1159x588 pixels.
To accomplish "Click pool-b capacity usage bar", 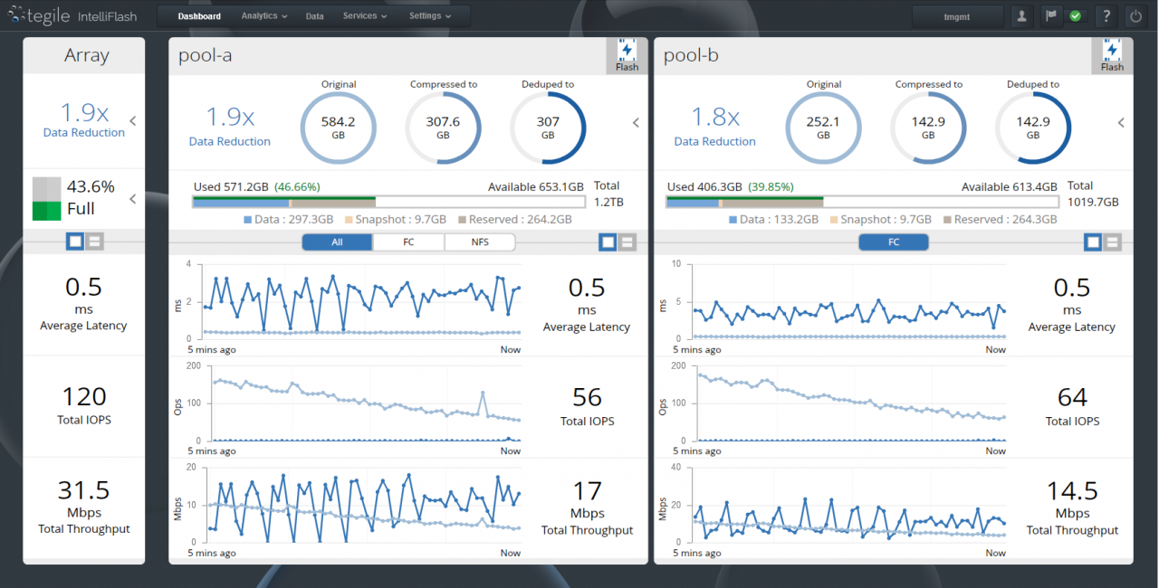I will click(x=863, y=202).
